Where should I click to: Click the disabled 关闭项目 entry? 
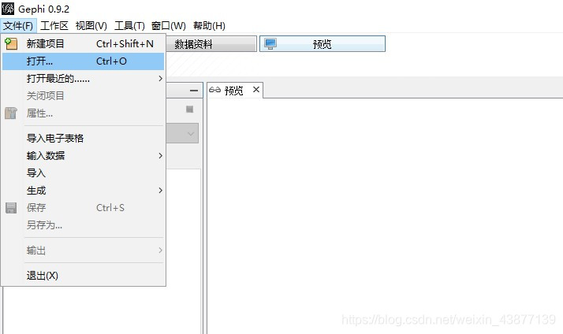point(84,96)
